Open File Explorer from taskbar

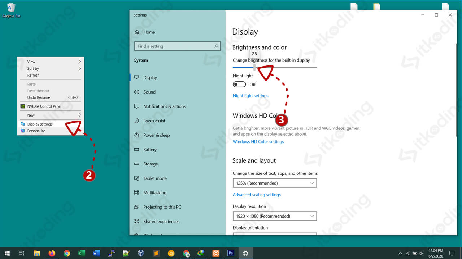37,253
